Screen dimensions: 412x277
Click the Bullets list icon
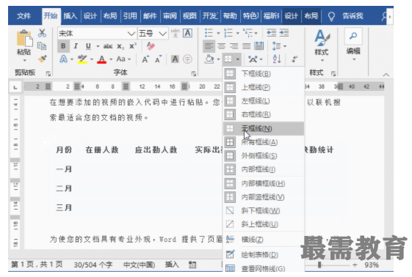tap(209, 33)
